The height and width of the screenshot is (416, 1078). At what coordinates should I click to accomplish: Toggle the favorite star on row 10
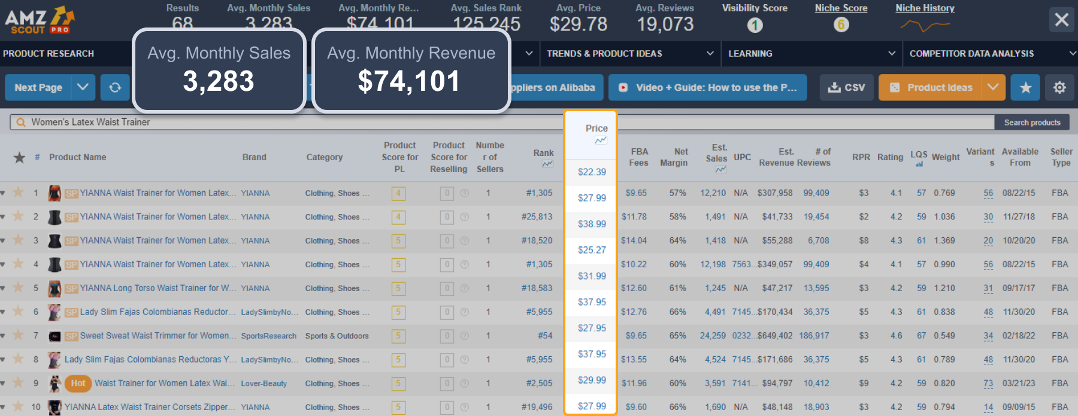19,406
